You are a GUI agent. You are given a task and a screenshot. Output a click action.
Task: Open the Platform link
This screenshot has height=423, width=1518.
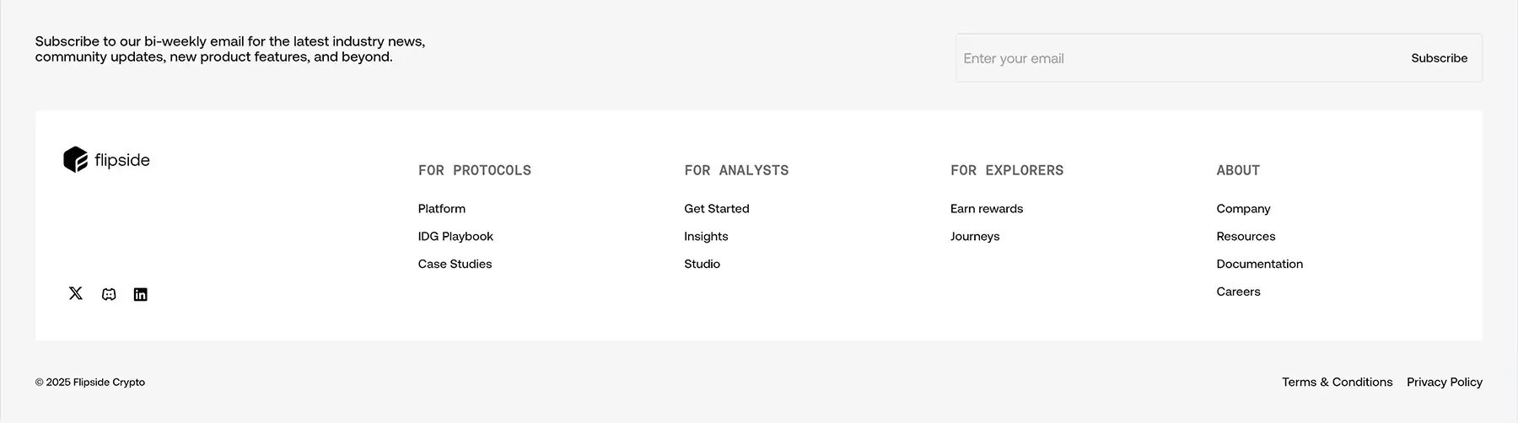442,208
